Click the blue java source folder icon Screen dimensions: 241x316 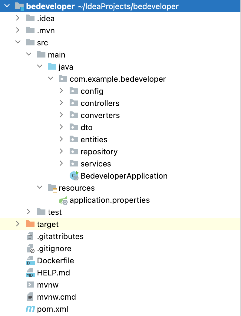pyautogui.click(x=52, y=67)
